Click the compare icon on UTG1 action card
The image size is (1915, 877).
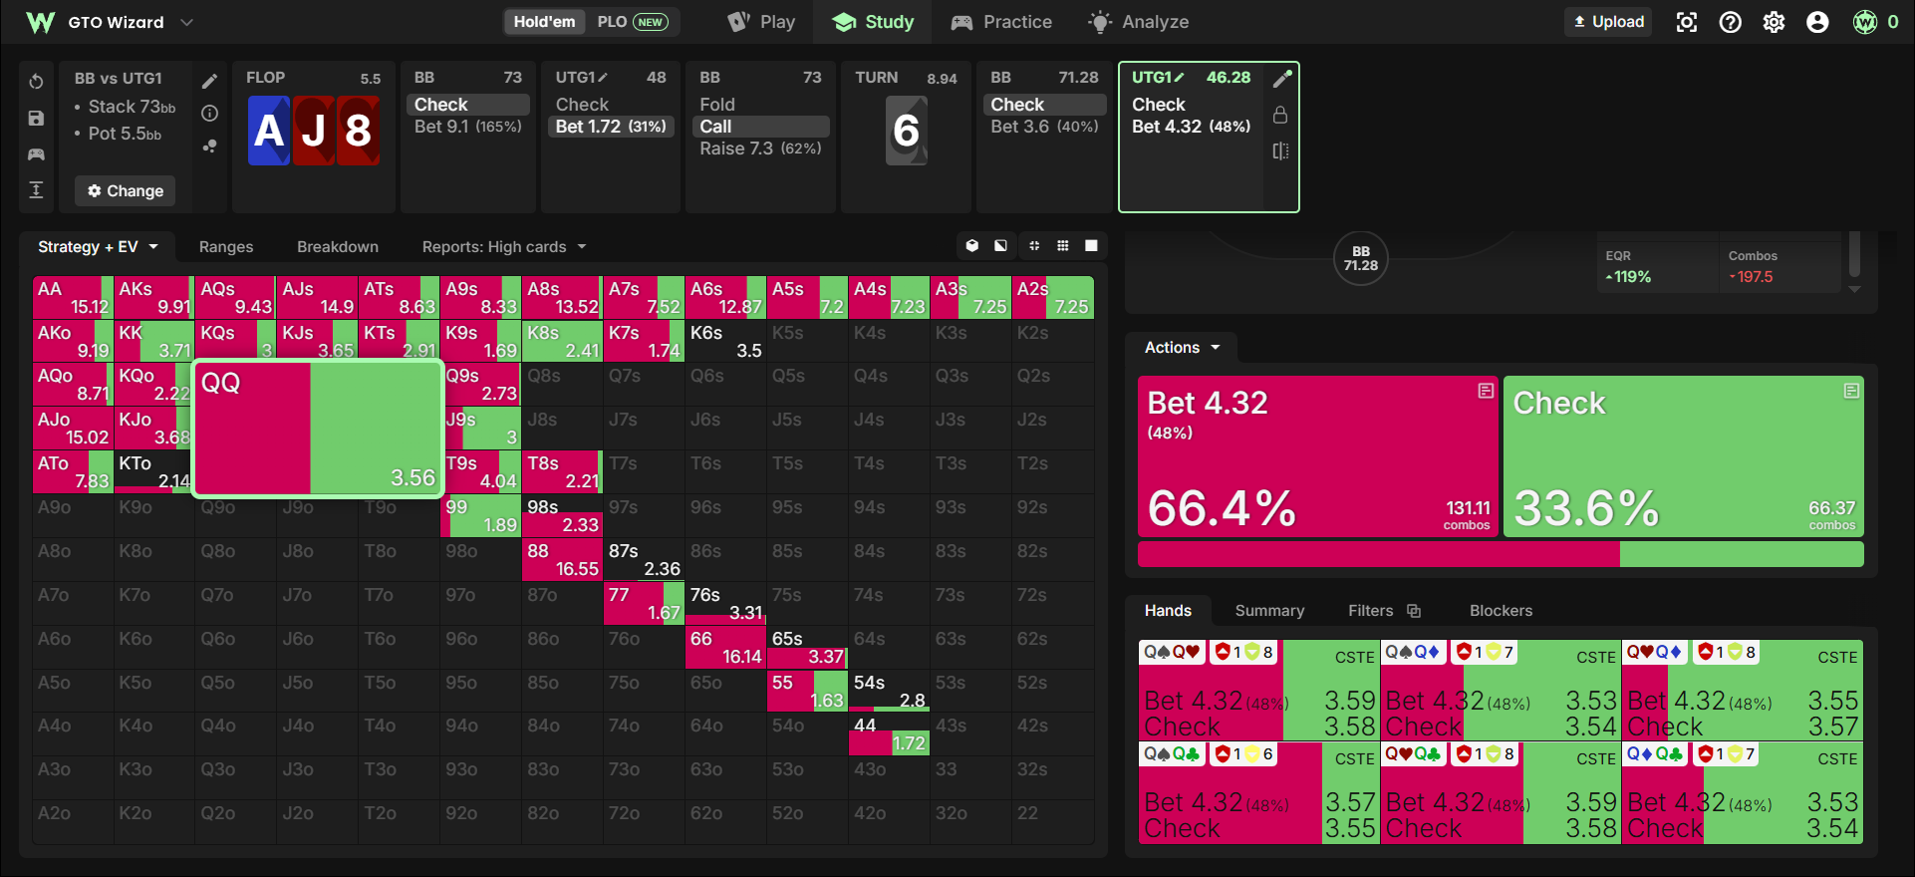point(1281,151)
